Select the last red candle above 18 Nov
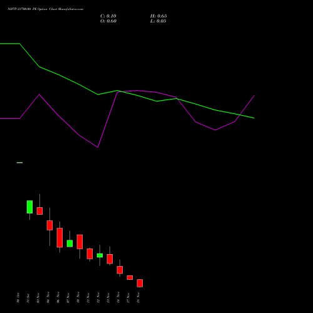Screen dimensions: 313x313 140,283
